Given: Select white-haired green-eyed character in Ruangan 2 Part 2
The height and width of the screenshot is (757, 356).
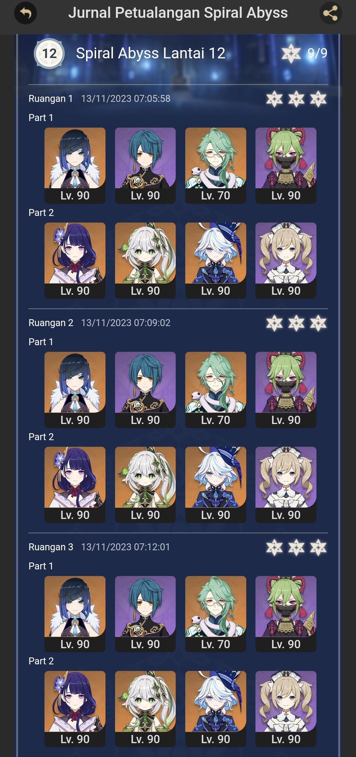Looking at the screenshot, I should (x=145, y=485).
